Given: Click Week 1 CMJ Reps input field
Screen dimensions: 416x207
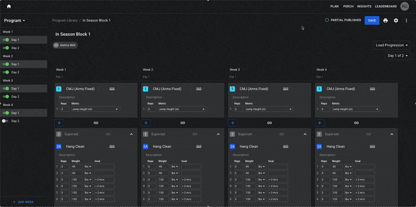Looking at the screenshot, I should 65,109.
